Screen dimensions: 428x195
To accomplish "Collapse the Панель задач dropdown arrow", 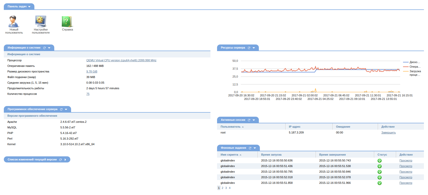I will pos(29,7).
